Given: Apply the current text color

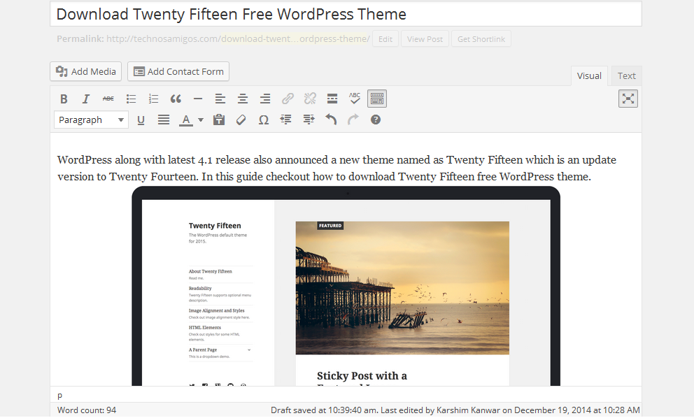Looking at the screenshot, I should tap(186, 120).
